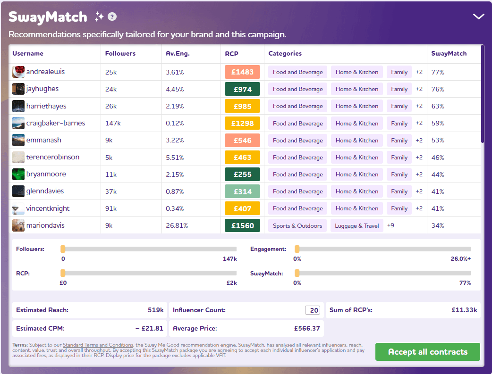
Task: Open harriethayes profile avatar
Action: [18, 106]
